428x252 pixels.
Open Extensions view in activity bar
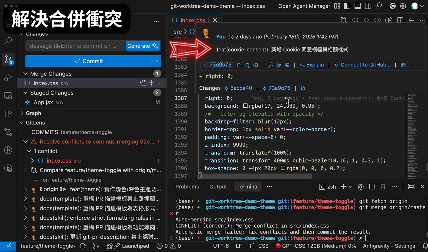8,114
